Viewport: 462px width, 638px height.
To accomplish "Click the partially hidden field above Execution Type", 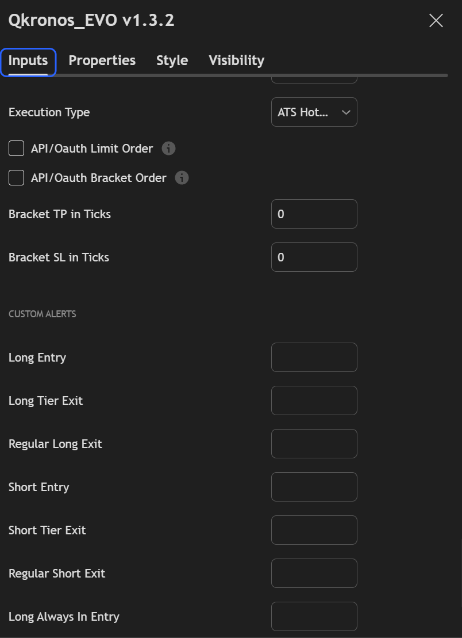I will [314, 79].
